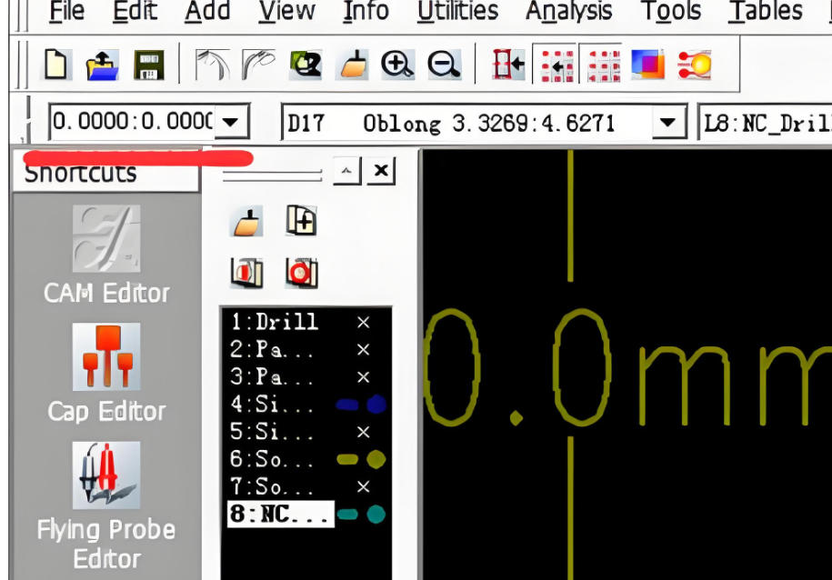
Task: Open coordinate 0.0000:0.0000 dropdown arrow
Action: (x=231, y=123)
